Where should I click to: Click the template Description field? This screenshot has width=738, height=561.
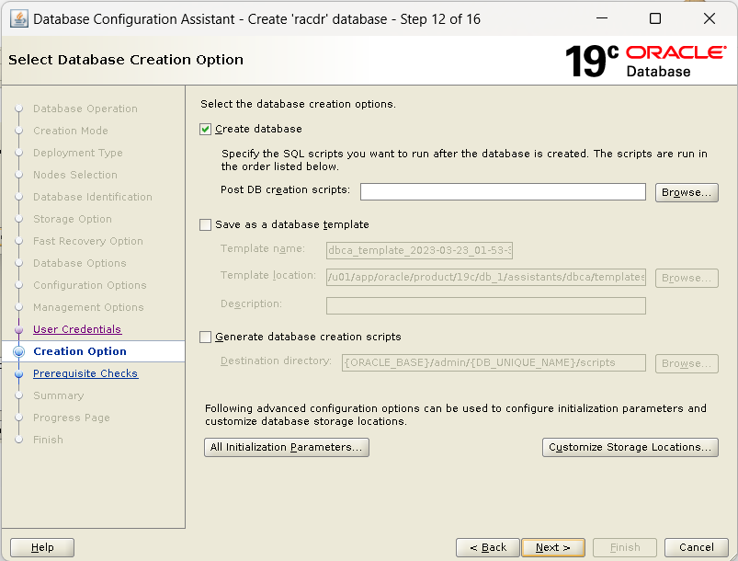coord(486,305)
